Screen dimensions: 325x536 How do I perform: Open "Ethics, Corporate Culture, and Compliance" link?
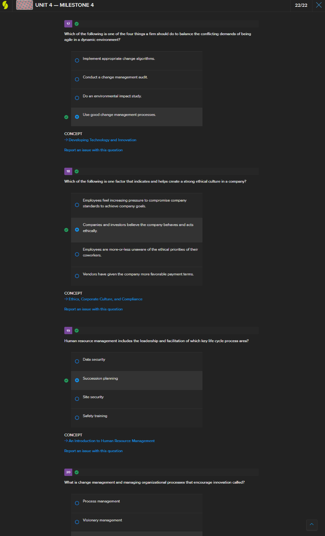(x=105, y=299)
